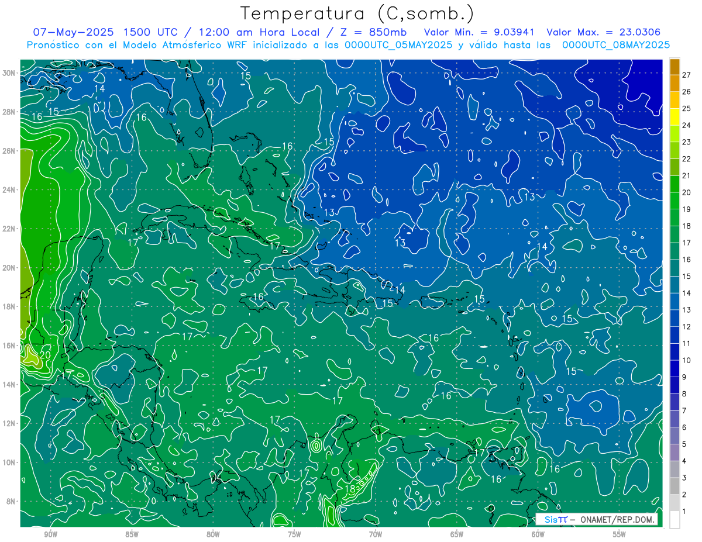Screen dimensions: 702x542
Task: Click the "8" value on the color legend
Action: [684, 394]
